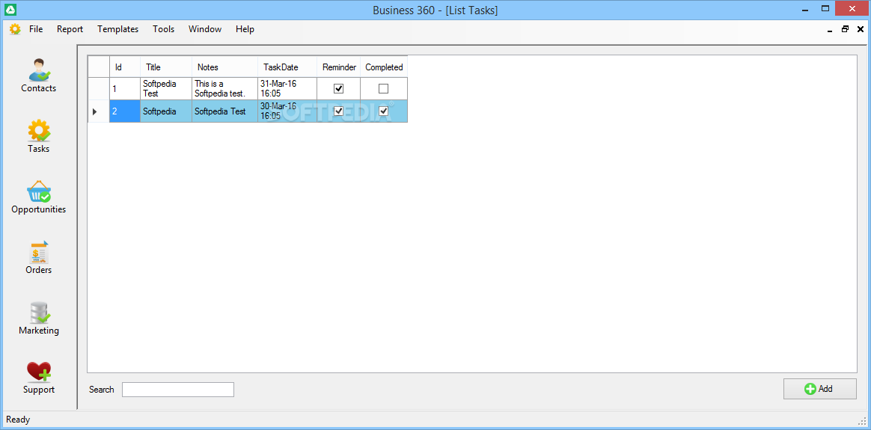Click the status bar resize grip

[x=861, y=420]
